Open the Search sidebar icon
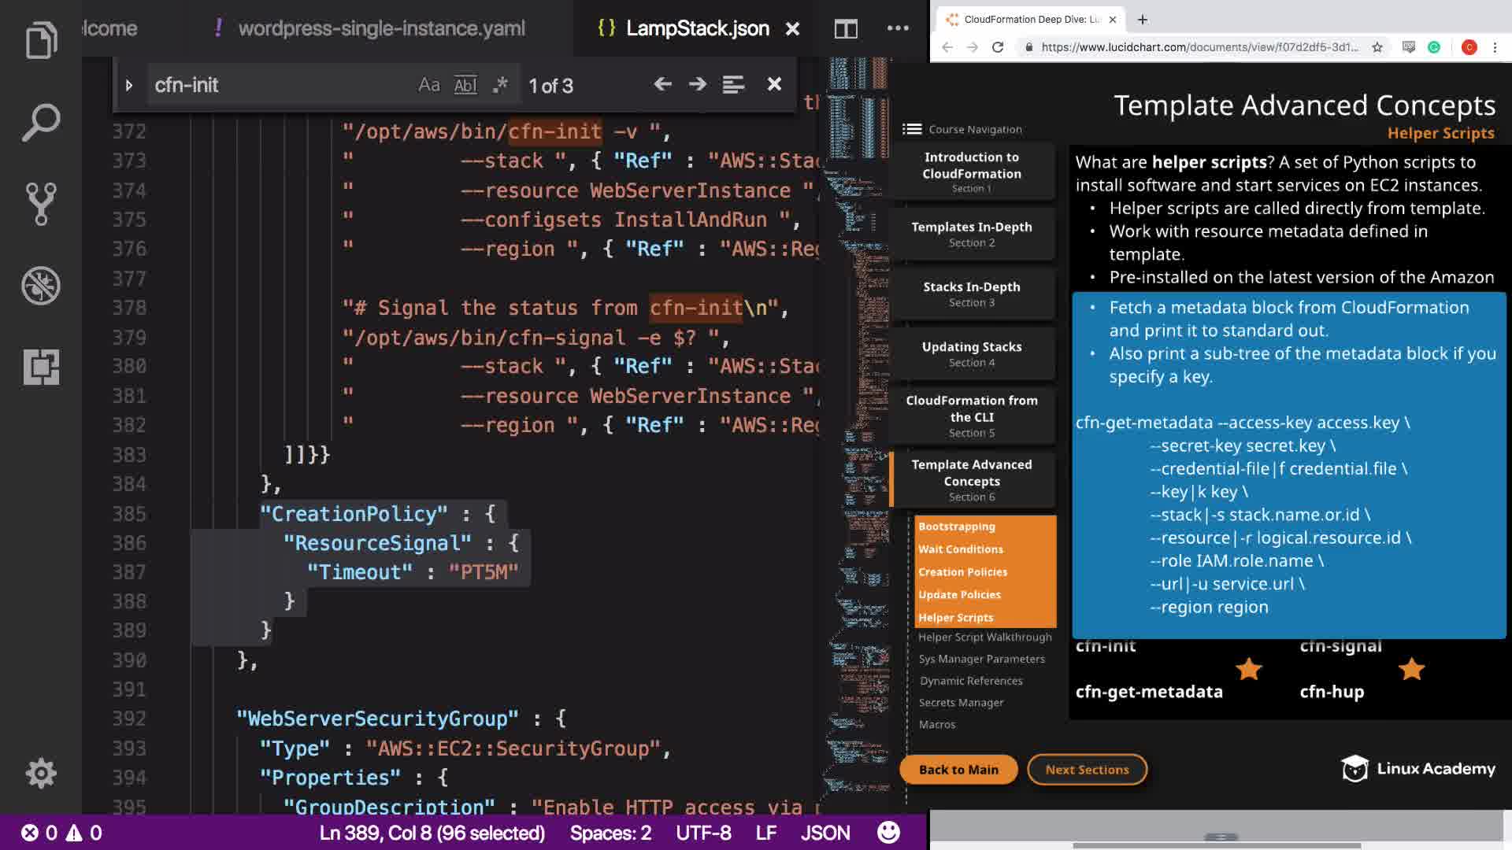 [x=41, y=122]
